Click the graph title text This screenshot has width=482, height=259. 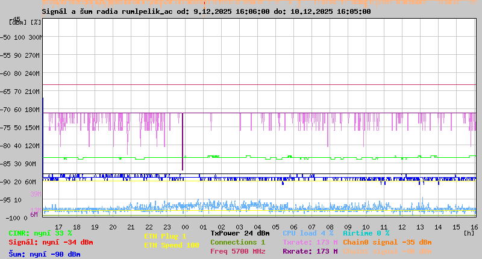click(x=206, y=11)
